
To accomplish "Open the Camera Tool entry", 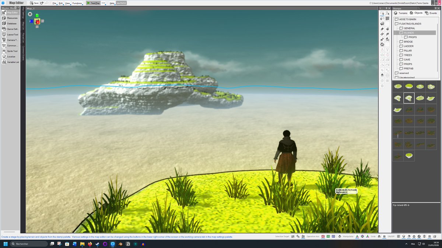I will click(10, 40).
